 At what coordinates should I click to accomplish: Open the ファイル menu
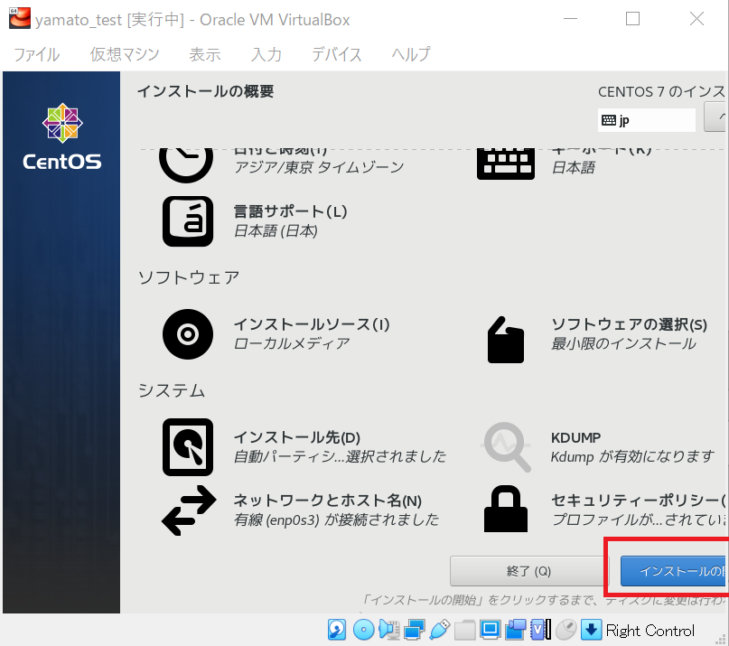coord(37,54)
